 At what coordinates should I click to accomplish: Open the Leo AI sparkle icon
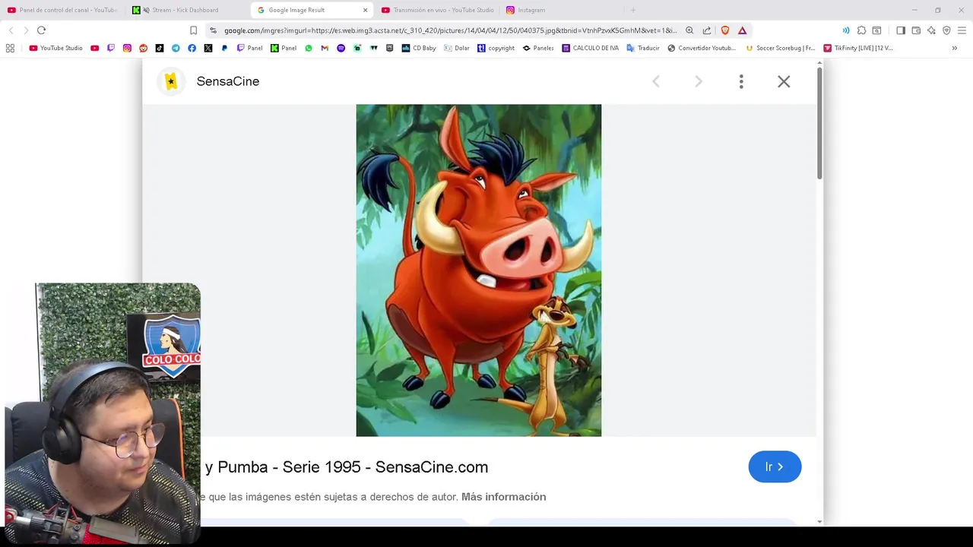click(931, 30)
